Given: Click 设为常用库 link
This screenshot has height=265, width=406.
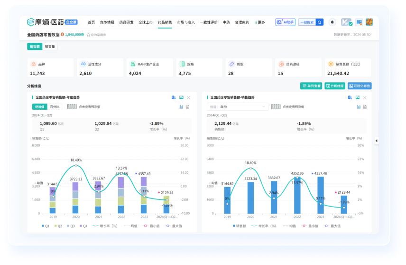Looking at the screenshot, I should tap(98, 35).
